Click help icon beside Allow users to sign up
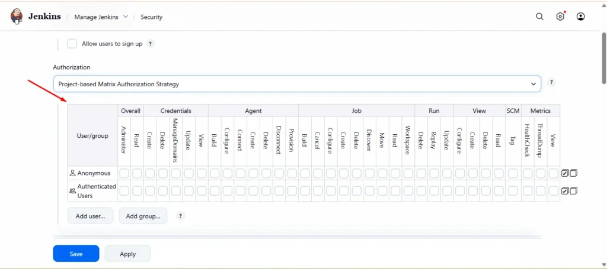The image size is (607, 269). click(x=151, y=44)
